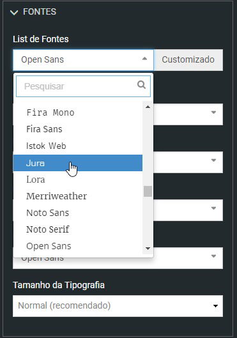237x338 pixels.
Task: Close the Open Sans font dropdown
Action: [x=144, y=59]
